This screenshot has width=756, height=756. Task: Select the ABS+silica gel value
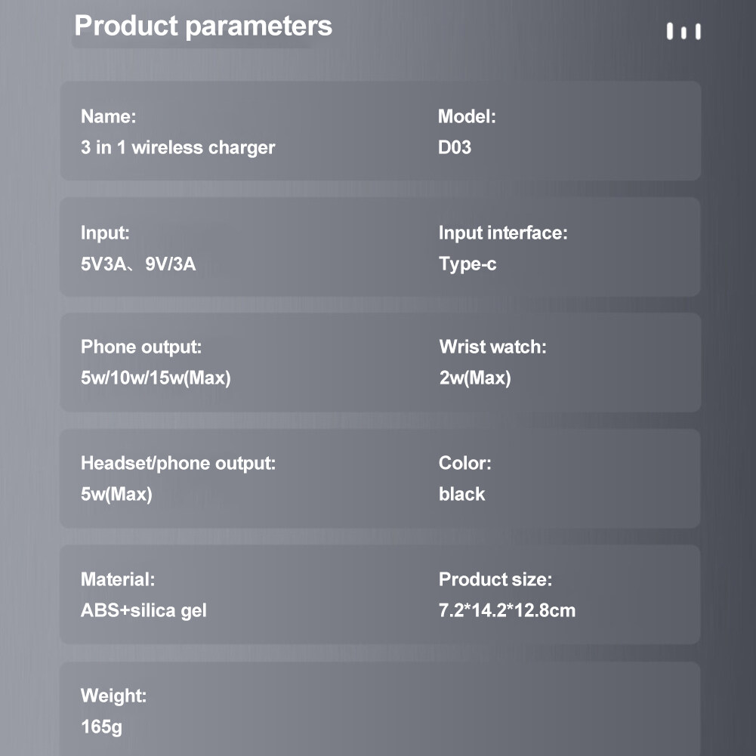pos(143,610)
